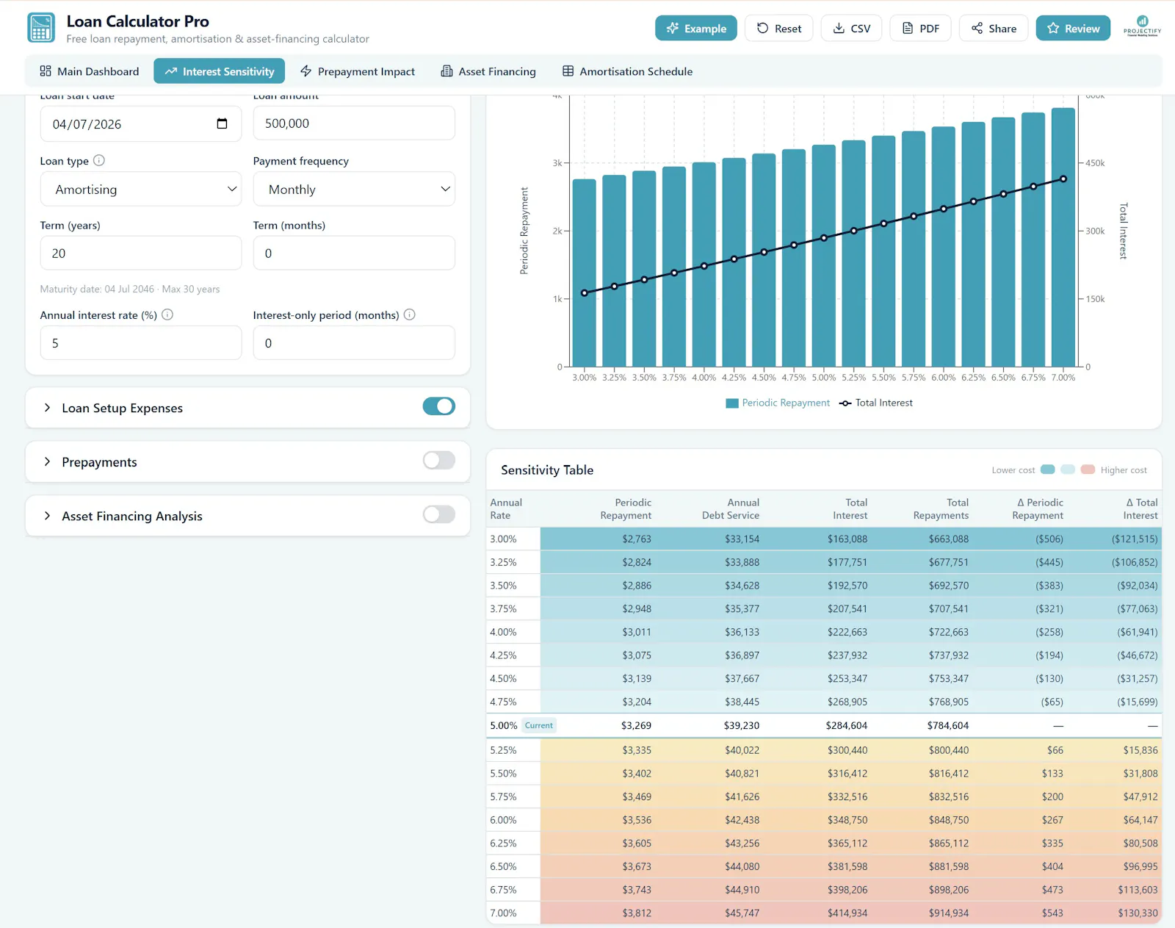
Task: Click the Projectify logo in the header
Action: pyautogui.click(x=1142, y=26)
